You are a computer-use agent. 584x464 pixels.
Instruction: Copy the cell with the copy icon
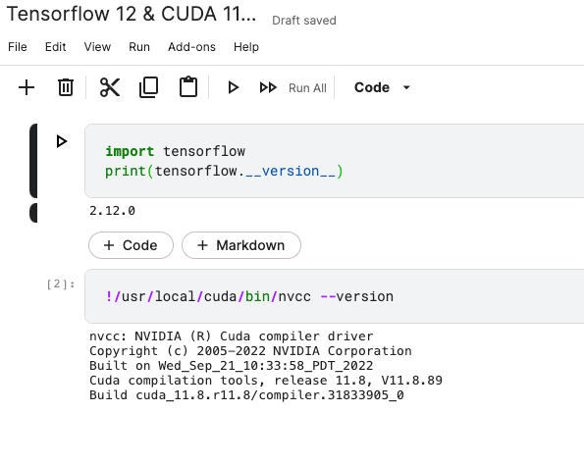tap(149, 88)
